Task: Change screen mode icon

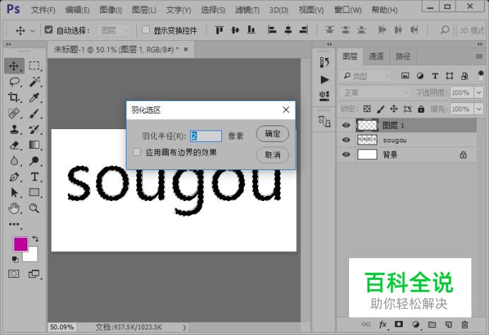Action: (x=34, y=274)
